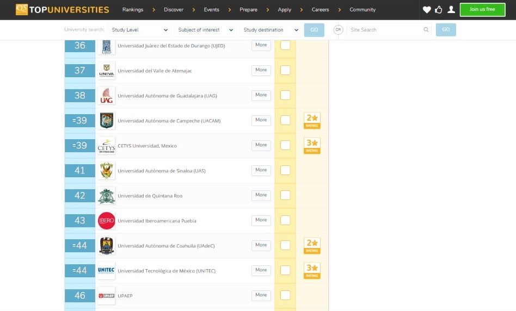Click GO next to Study destination
Screen dimensions: 516x311
[x=314, y=29]
